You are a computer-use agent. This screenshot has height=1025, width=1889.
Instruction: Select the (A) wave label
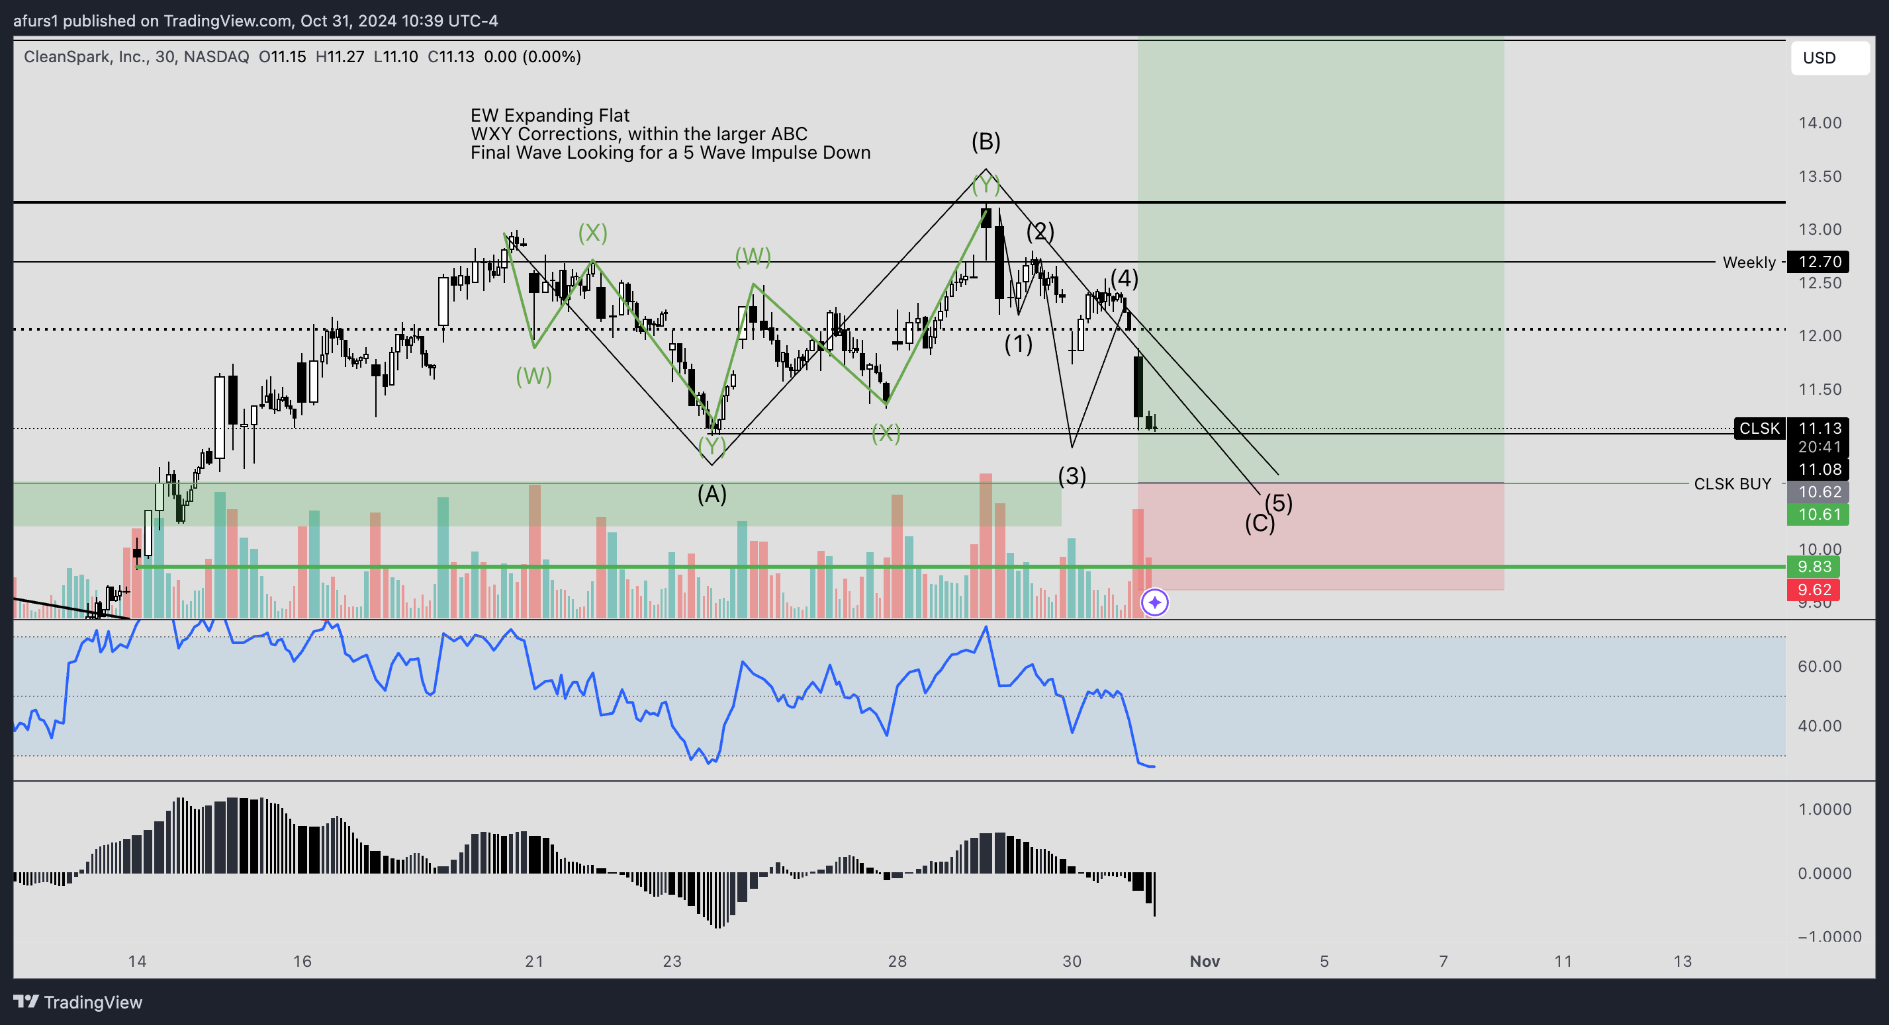pos(712,495)
